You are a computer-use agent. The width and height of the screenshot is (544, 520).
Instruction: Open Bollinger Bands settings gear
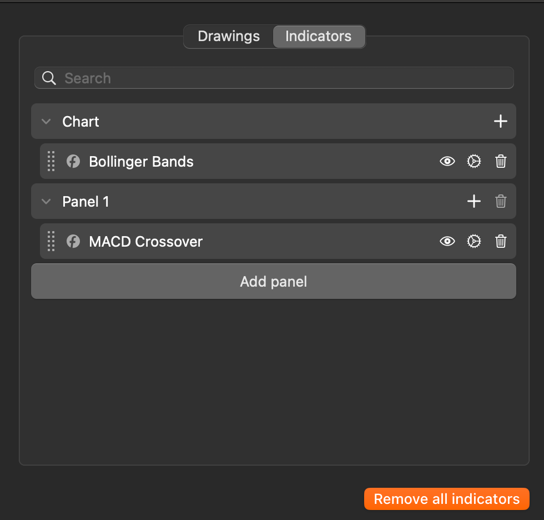click(x=474, y=162)
